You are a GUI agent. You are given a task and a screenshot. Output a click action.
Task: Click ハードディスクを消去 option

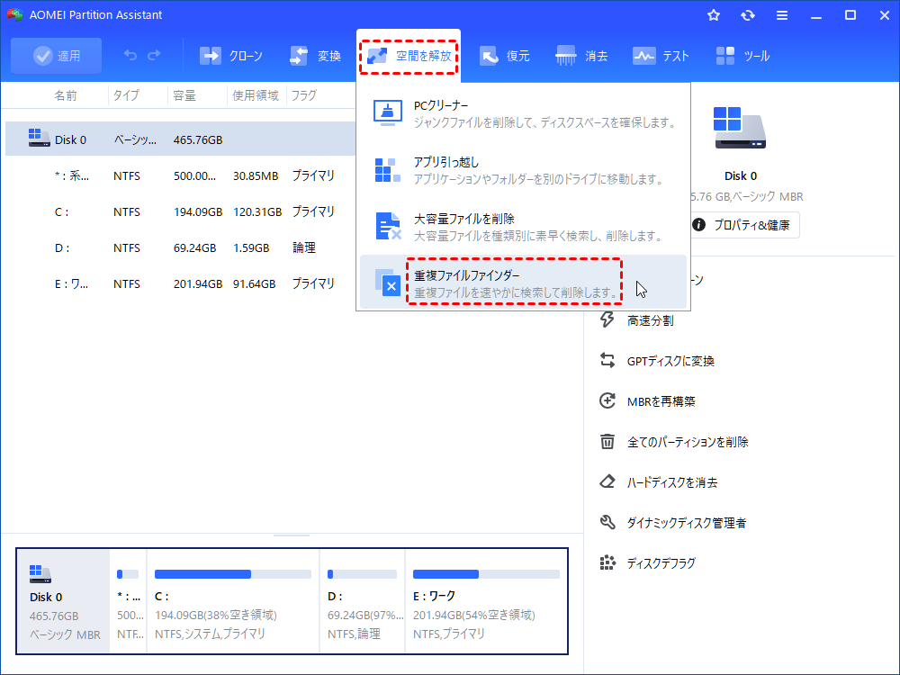point(672,482)
